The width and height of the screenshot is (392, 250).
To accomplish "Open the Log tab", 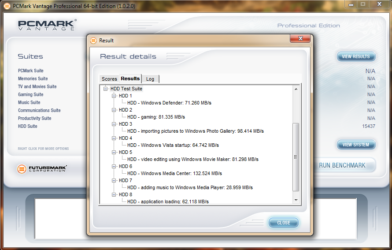I will 150,79.
